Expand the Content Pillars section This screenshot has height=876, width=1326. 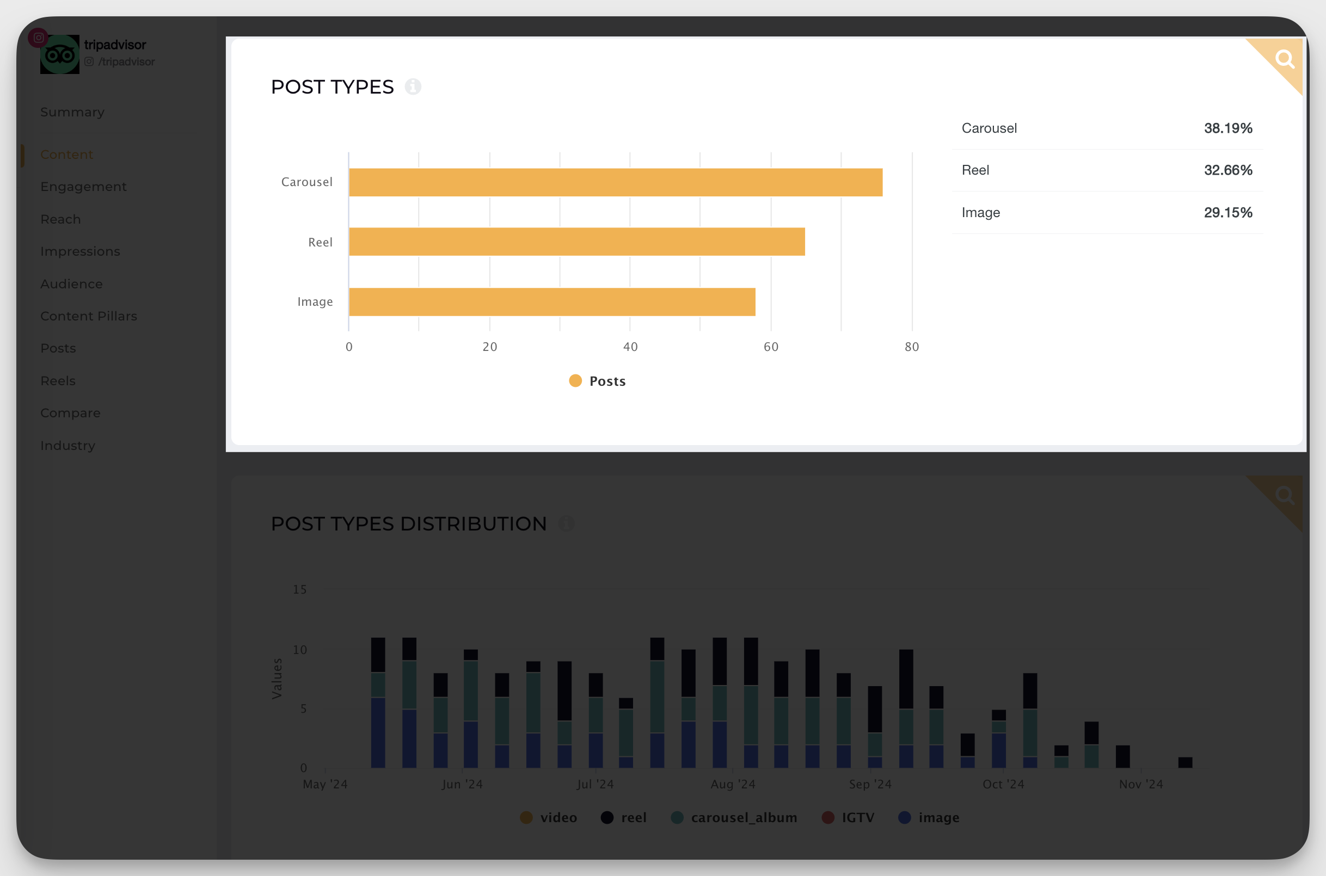[x=89, y=316]
